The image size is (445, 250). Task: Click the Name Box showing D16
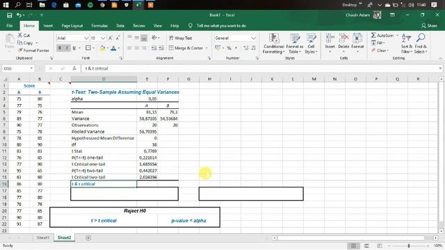[x=18, y=69]
